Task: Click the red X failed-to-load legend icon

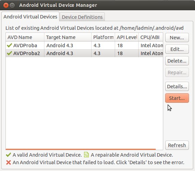Action: click(x=8, y=162)
